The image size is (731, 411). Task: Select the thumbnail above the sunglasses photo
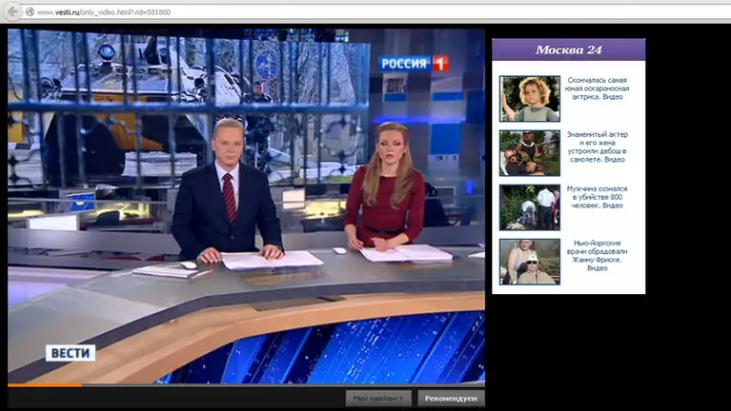(x=529, y=206)
